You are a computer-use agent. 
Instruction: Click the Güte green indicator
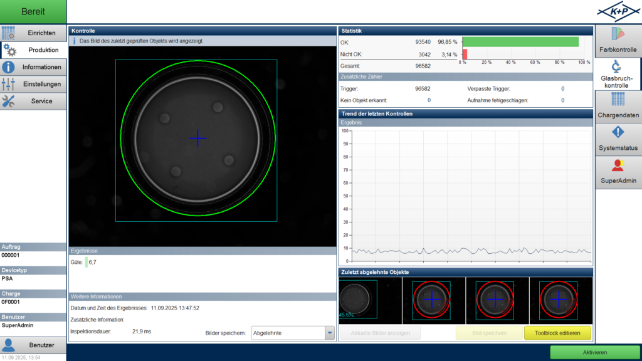pyautogui.click(x=87, y=263)
